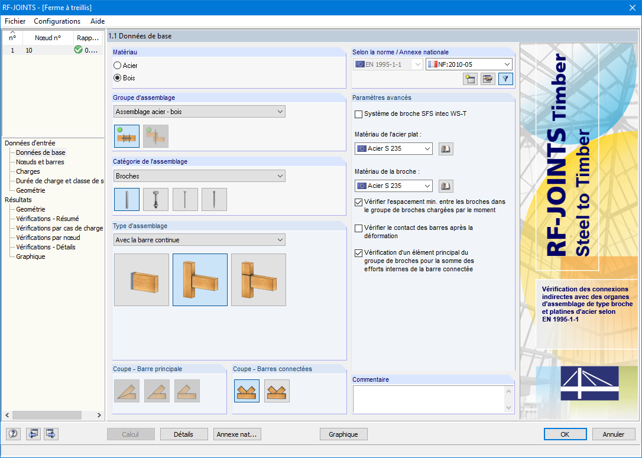Click the Nœud n° column header
Image resolution: width=642 pixels, height=458 pixels.
click(x=48, y=38)
